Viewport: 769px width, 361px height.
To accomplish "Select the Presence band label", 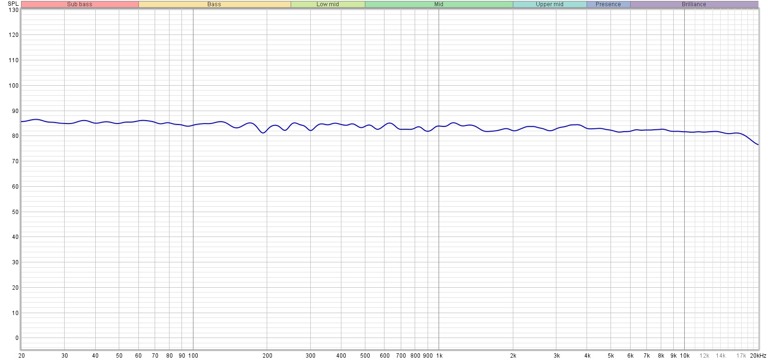I will tap(608, 4).
